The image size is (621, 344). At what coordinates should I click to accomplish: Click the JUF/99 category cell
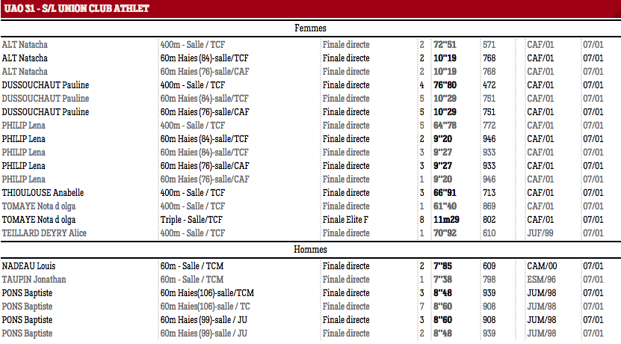click(x=540, y=233)
